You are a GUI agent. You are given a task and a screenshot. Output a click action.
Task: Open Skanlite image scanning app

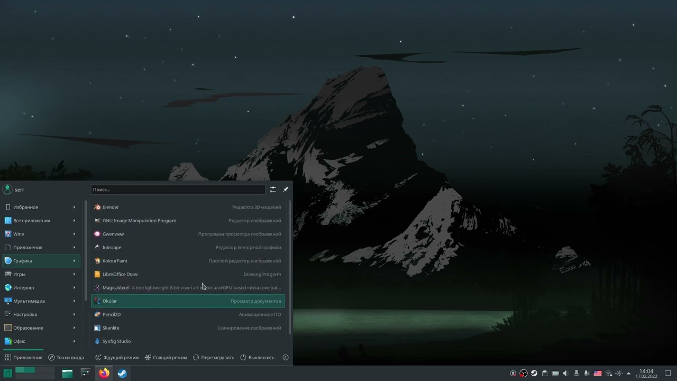188,328
